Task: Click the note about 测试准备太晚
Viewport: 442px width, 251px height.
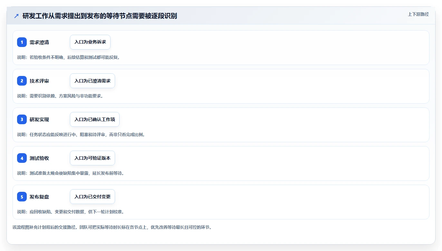Action: [x=71, y=173]
